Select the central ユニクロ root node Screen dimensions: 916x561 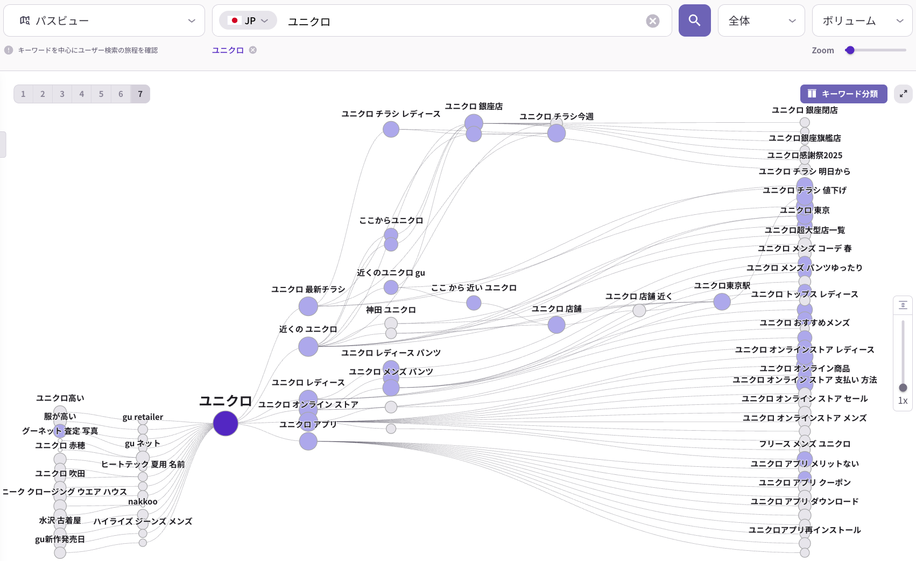(226, 424)
